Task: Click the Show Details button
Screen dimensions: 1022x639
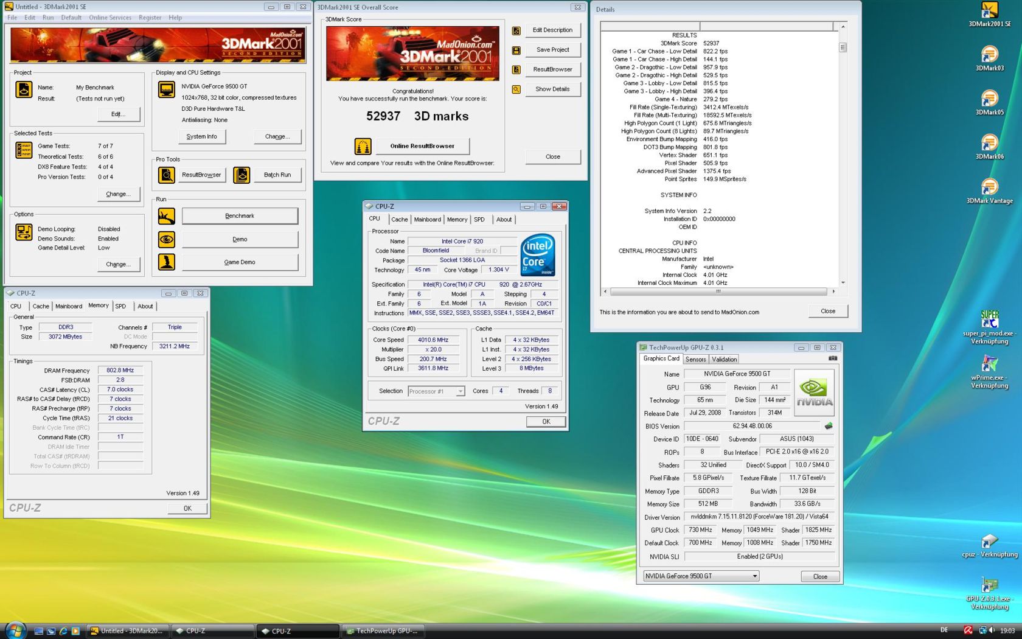Action: 552,89
